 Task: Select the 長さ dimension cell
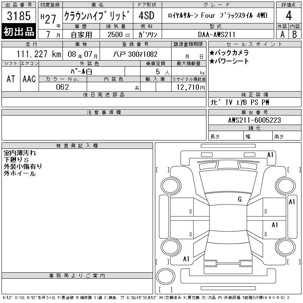point(226,136)
